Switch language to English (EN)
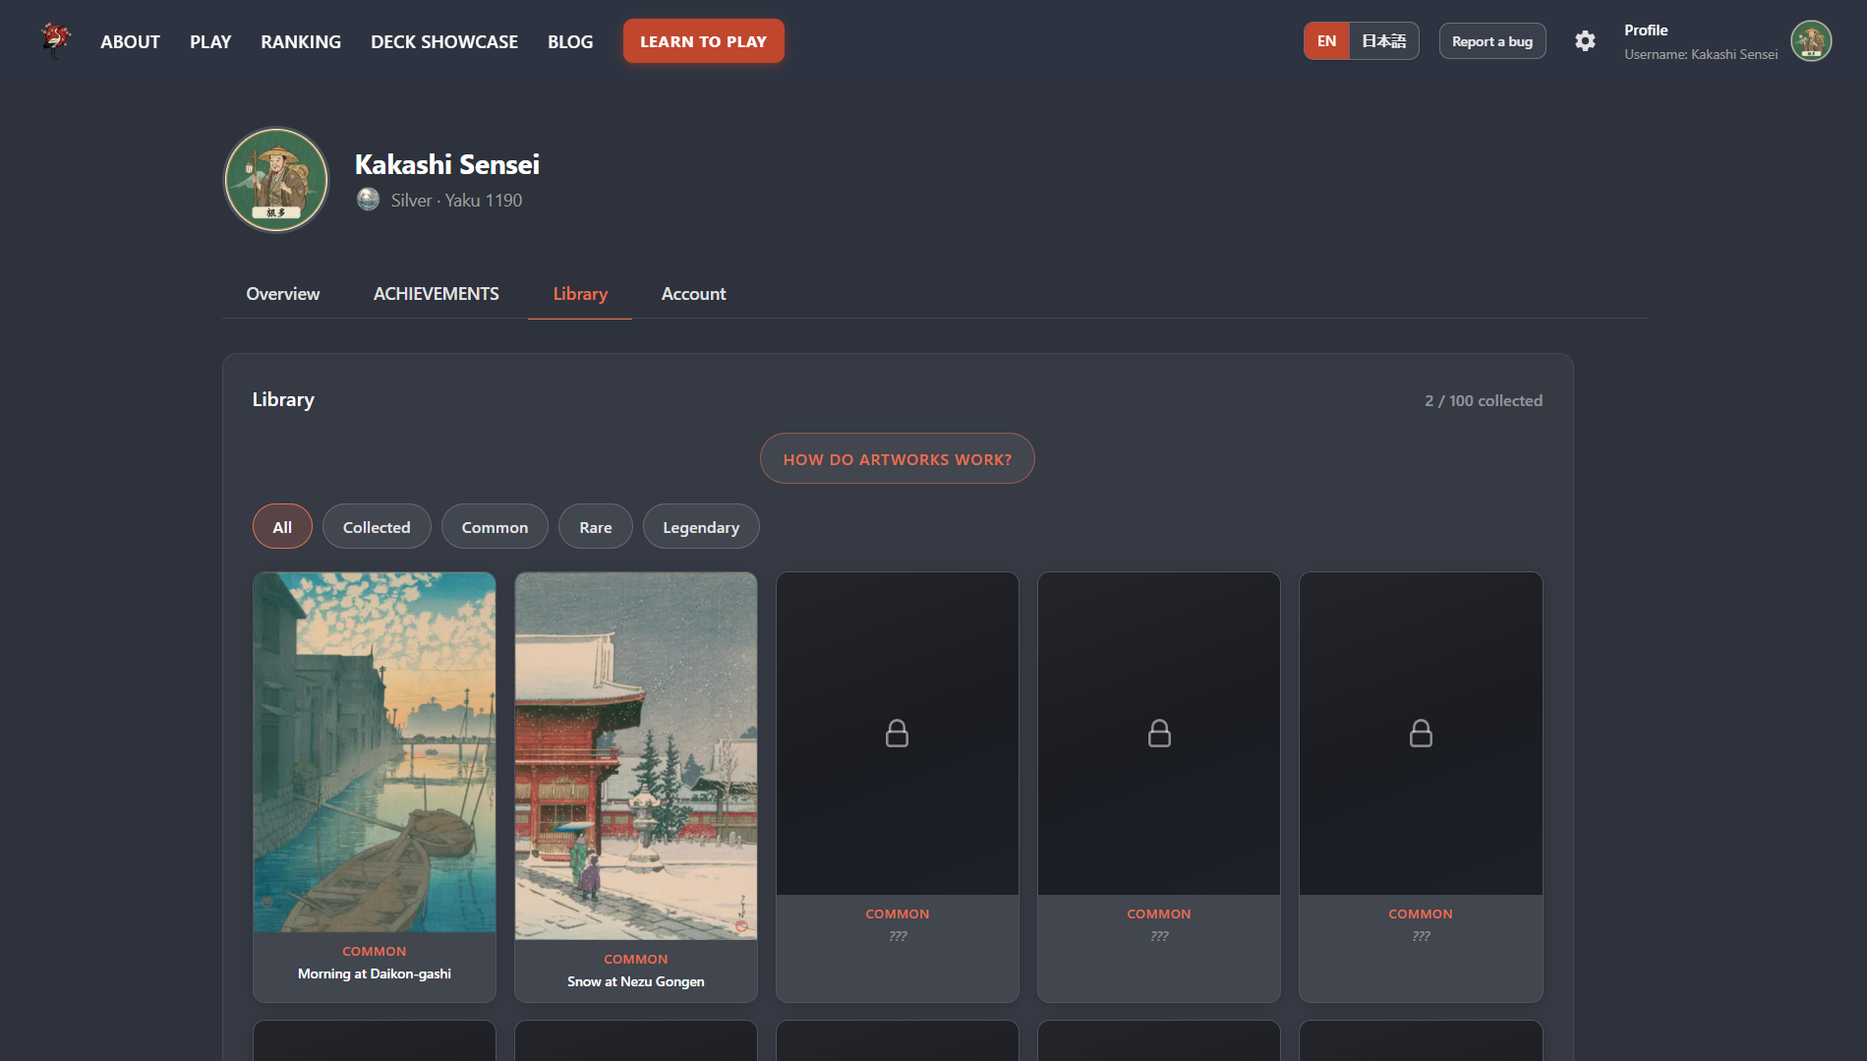Image resolution: width=1867 pixels, height=1061 pixels. (x=1326, y=41)
